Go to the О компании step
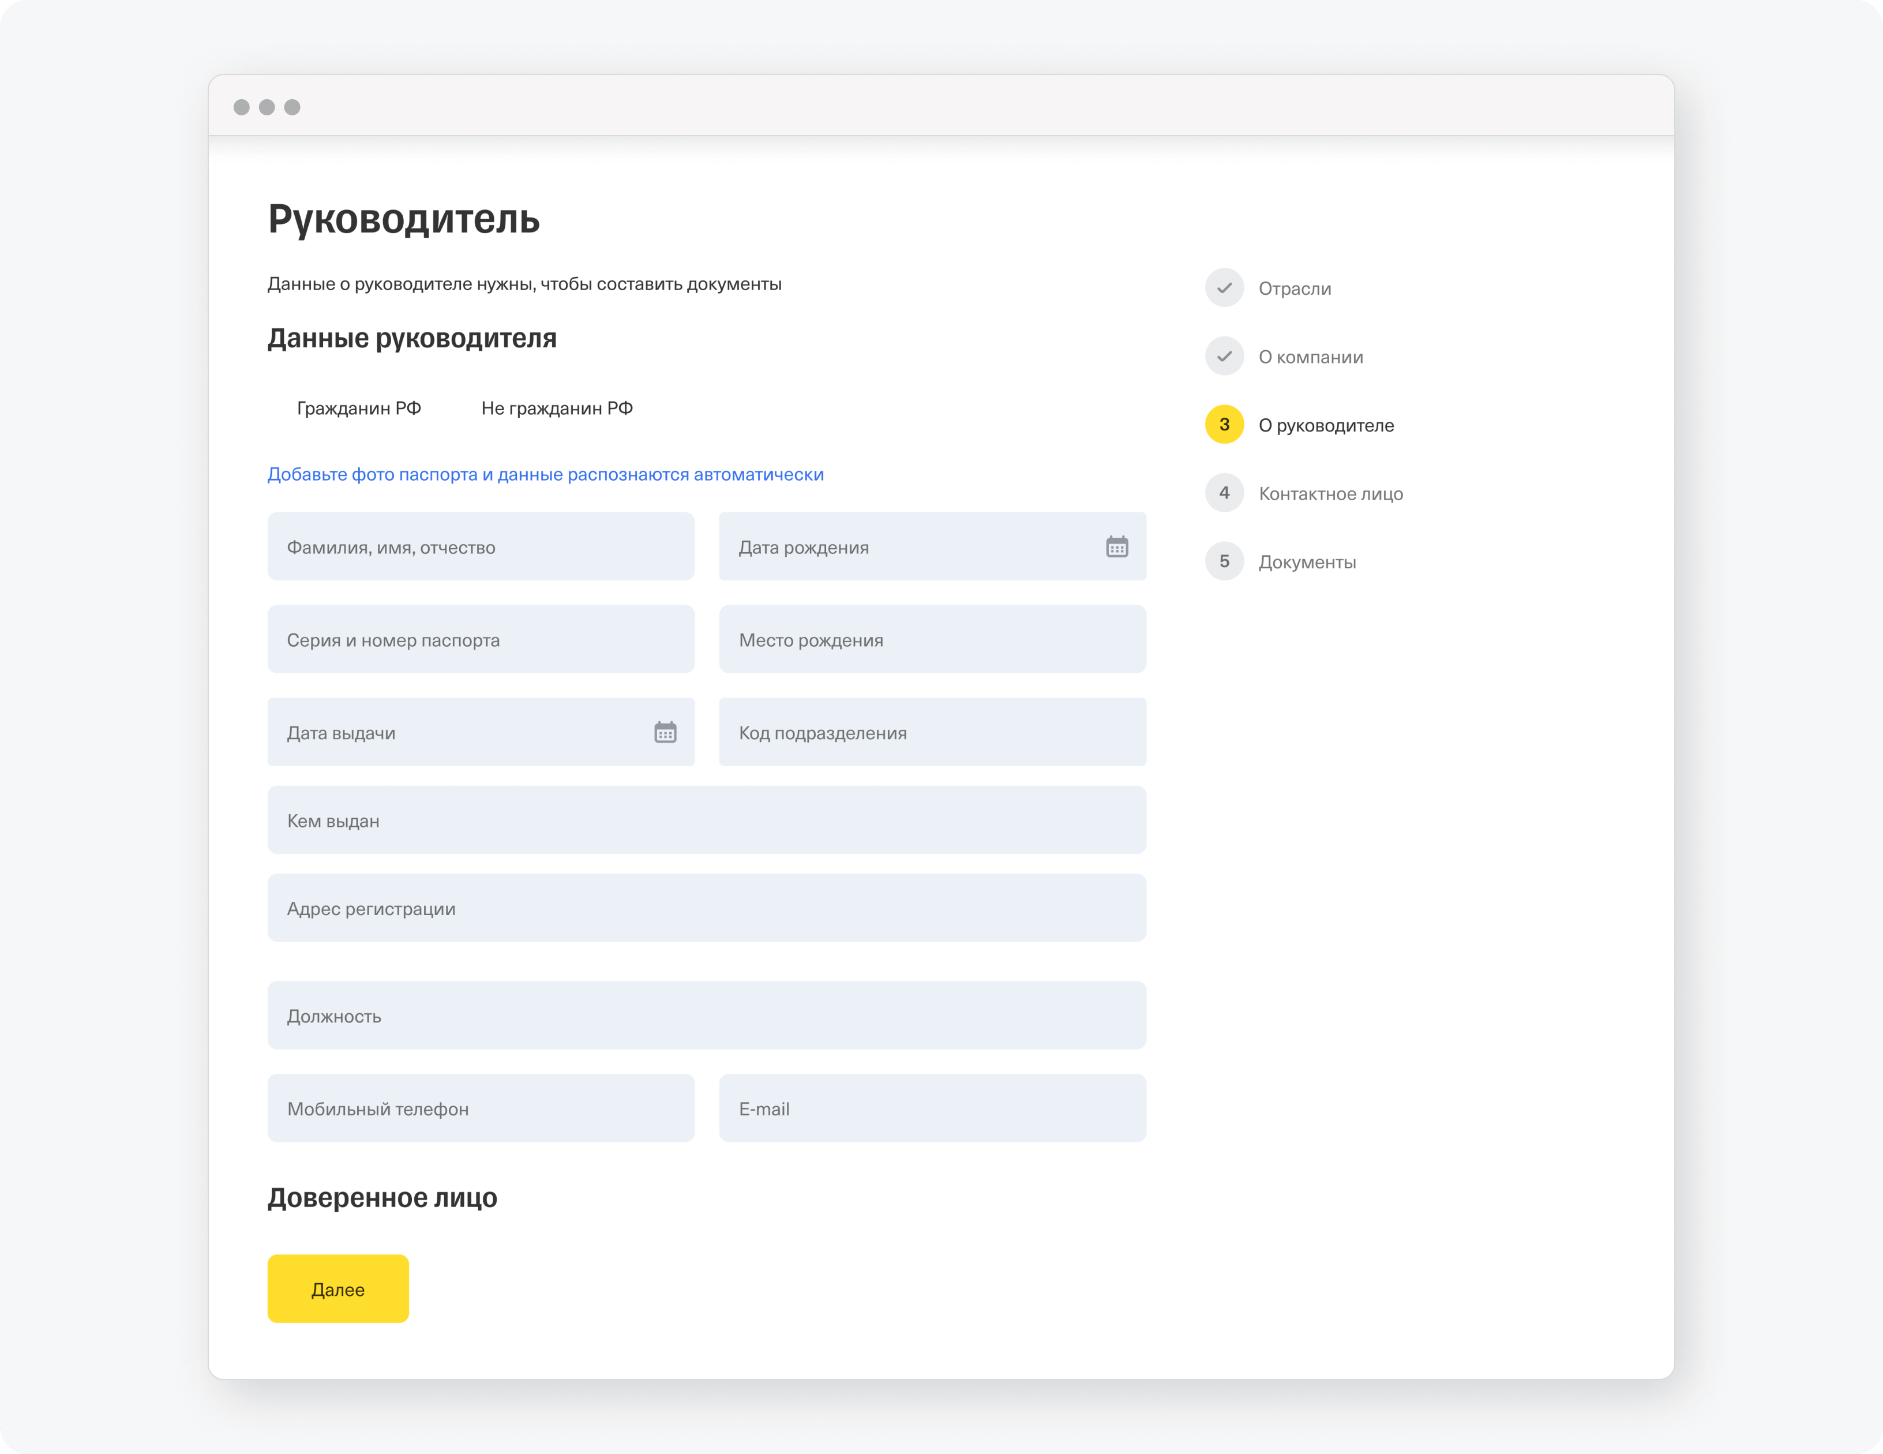 point(1311,357)
